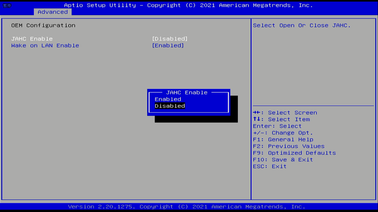Image resolution: width=378 pixels, height=212 pixels.
Task: Open the Wake on LAN [Enabled] value field
Action: click(168, 45)
